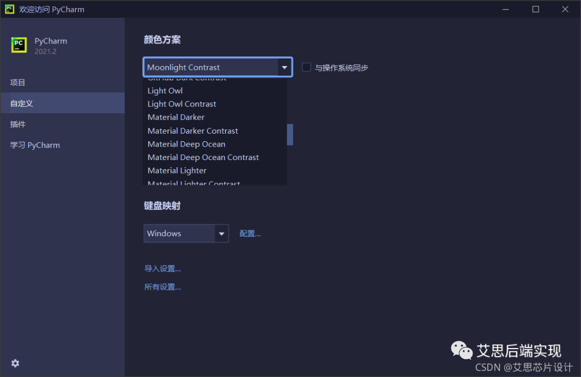Image resolution: width=581 pixels, height=377 pixels.
Task: Click the Moonlight Contrast combo box field
Action: tap(210, 68)
